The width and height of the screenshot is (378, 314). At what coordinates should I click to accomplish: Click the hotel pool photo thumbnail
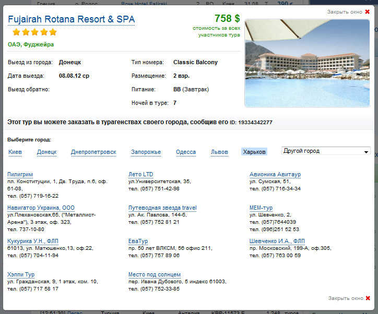pos(307,63)
